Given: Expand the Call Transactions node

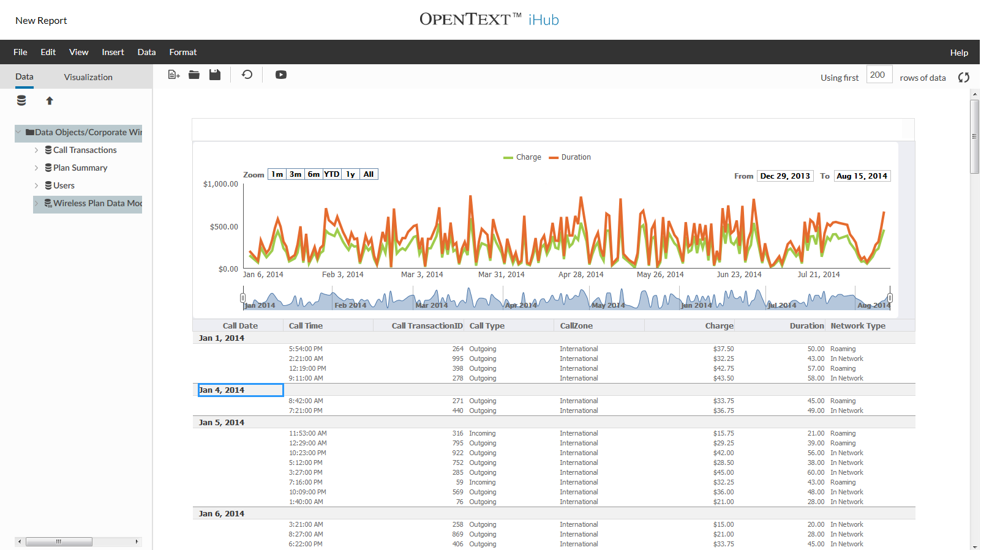Looking at the screenshot, I should tap(37, 150).
